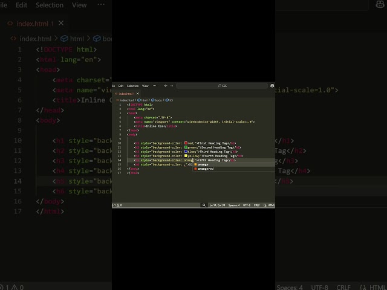
Task: Click the html breadcrumb segment
Action: 144,100
